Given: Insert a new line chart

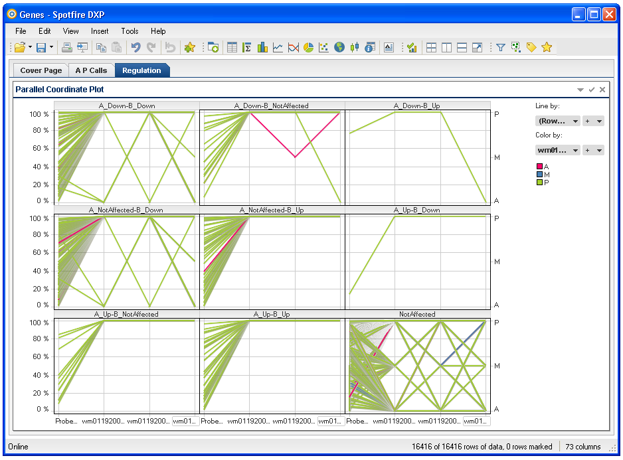Looking at the screenshot, I should point(278,47).
